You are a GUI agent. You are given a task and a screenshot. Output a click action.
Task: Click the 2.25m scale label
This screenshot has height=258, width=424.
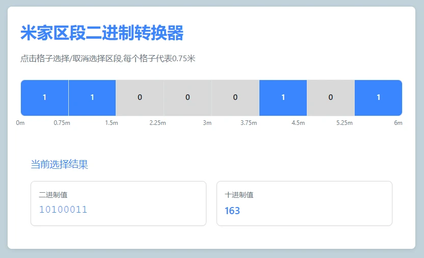[157, 123]
